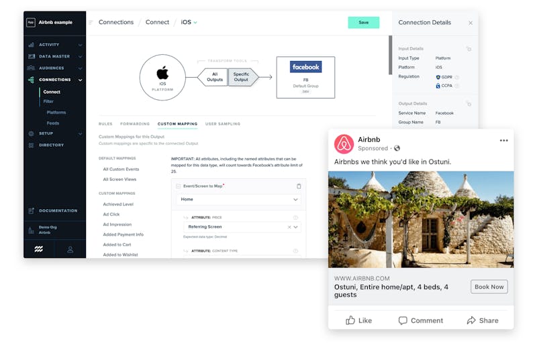Click the main panel vertical scrollbar
This screenshot has height=343, width=537.
(x=391, y=55)
